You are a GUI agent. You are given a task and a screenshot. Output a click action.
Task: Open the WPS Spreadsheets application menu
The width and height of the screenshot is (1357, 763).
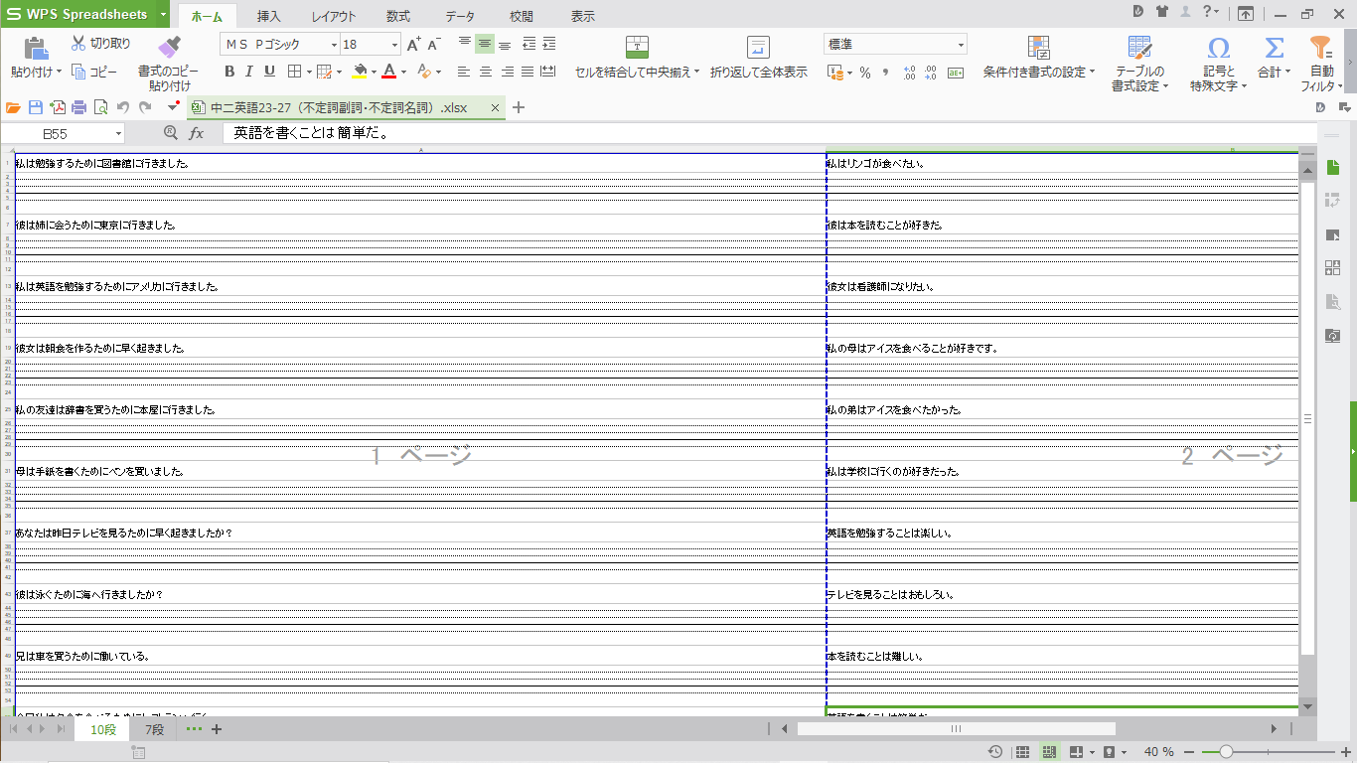84,14
